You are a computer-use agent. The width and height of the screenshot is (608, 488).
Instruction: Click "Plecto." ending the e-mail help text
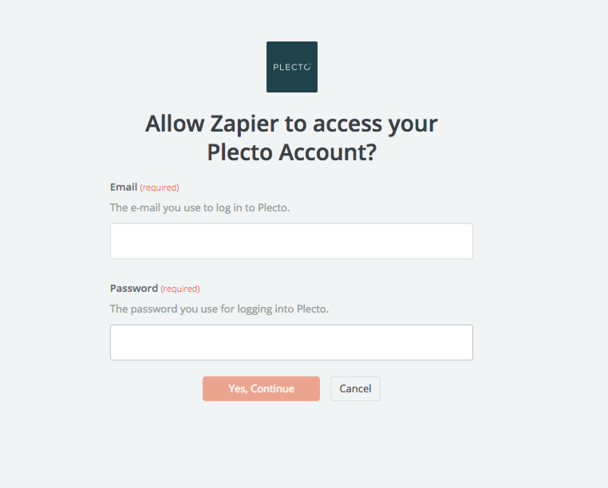(x=274, y=208)
